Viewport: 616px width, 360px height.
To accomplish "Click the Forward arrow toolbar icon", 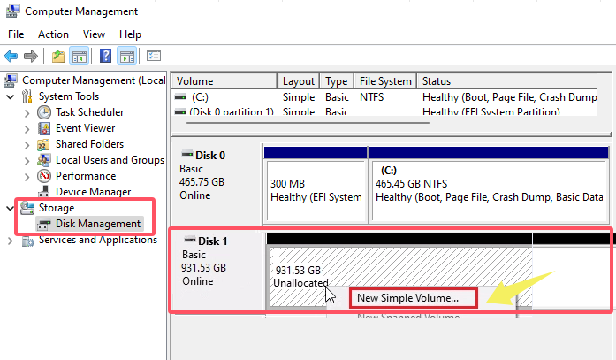I will click(31, 56).
